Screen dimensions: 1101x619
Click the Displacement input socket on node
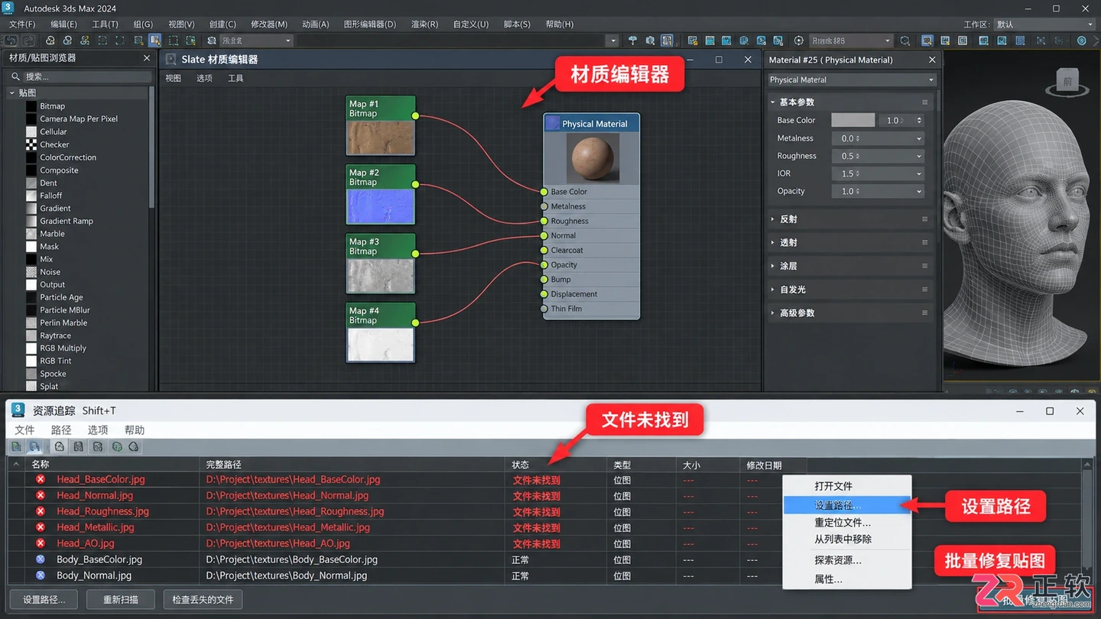pos(544,294)
